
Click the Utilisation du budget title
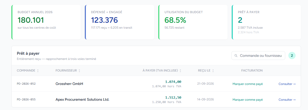(x=183, y=12)
